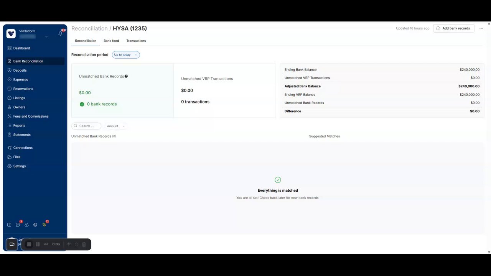Click the Search input field

86,126
